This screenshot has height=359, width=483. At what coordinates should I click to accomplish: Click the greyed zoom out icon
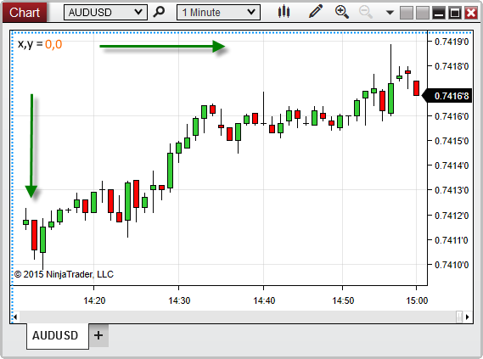(366, 12)
